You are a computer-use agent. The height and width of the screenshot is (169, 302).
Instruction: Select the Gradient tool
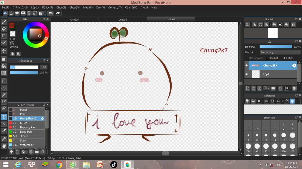(x=4, y=73)
